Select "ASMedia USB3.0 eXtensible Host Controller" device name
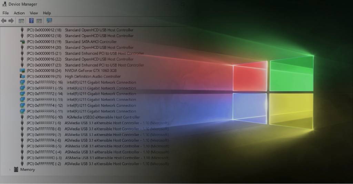 [x=103, y=117]
